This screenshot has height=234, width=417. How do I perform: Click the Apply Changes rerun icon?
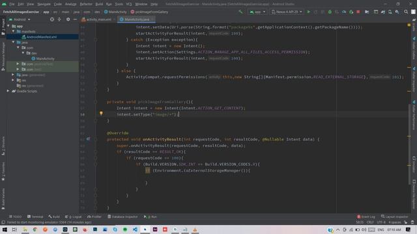pos(315,12)
